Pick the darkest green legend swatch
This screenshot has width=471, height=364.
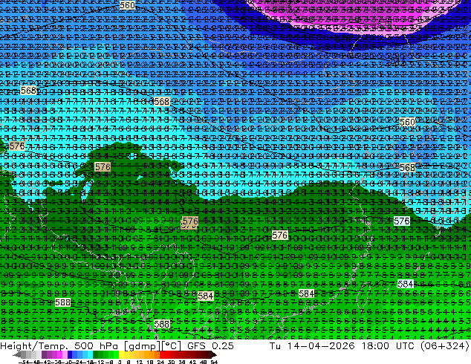(x=96, y=354)
